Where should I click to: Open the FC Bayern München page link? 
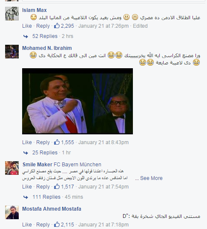tap(78, 165)
